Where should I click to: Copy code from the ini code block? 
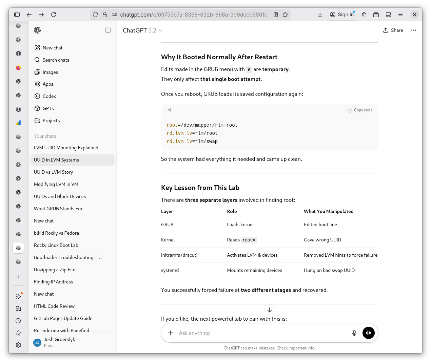click(360, 110)
